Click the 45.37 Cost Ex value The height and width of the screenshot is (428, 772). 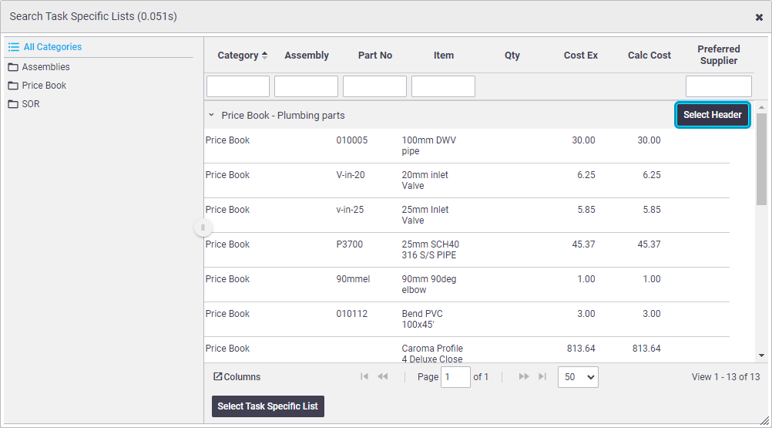click(583, 244)
